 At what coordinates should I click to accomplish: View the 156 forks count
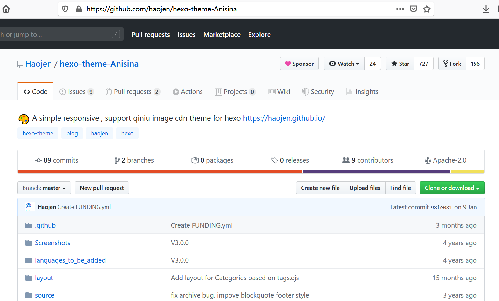[x=475, y=64]
